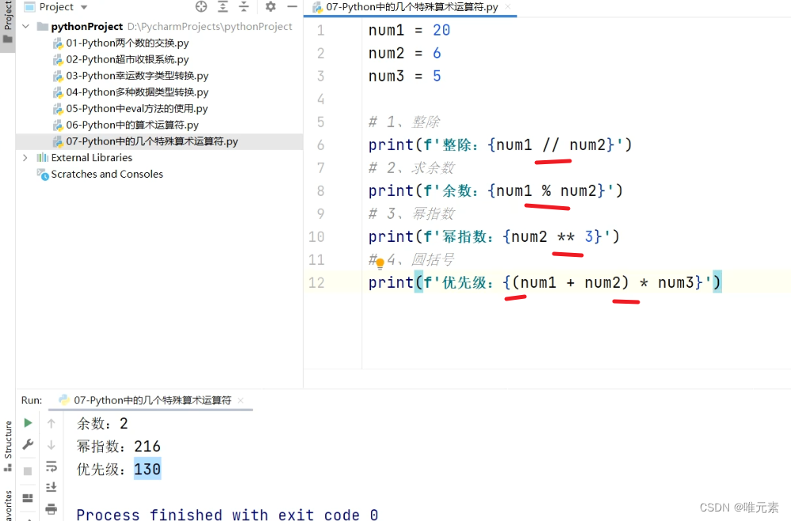Screen dimensions: 791x521
Task: Click on code line num2 = 6
Action: [404, 53]
